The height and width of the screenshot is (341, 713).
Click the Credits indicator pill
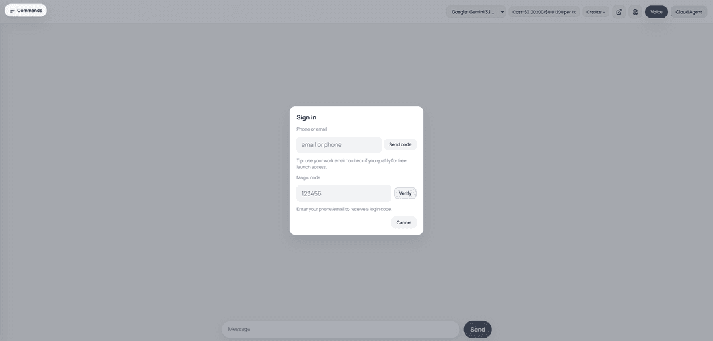[x=595, y=12]
